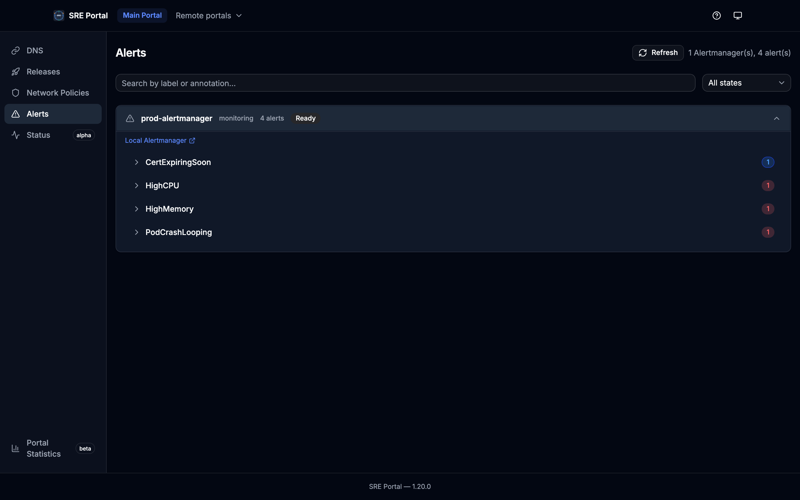Expand the HighCPU alert group
This screenshot has height=500, width=800.
137,186
